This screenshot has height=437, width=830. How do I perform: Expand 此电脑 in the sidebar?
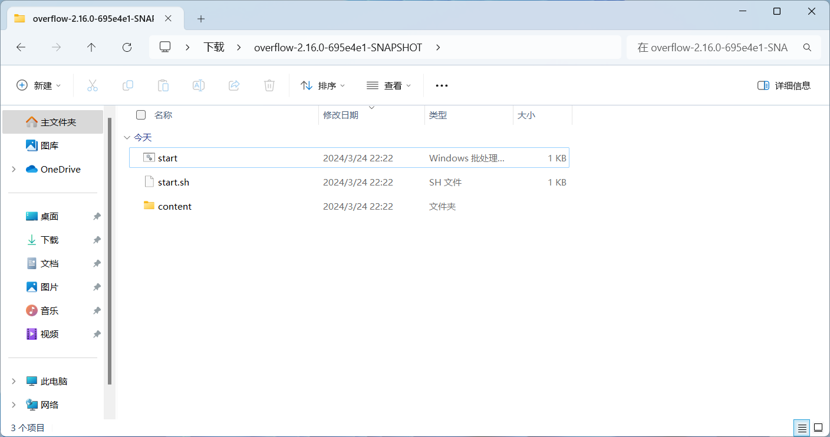coord(13,381)
